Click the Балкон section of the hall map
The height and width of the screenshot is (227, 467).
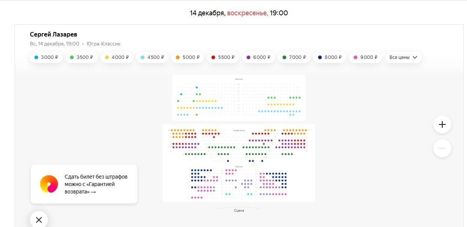coord(239,79)
